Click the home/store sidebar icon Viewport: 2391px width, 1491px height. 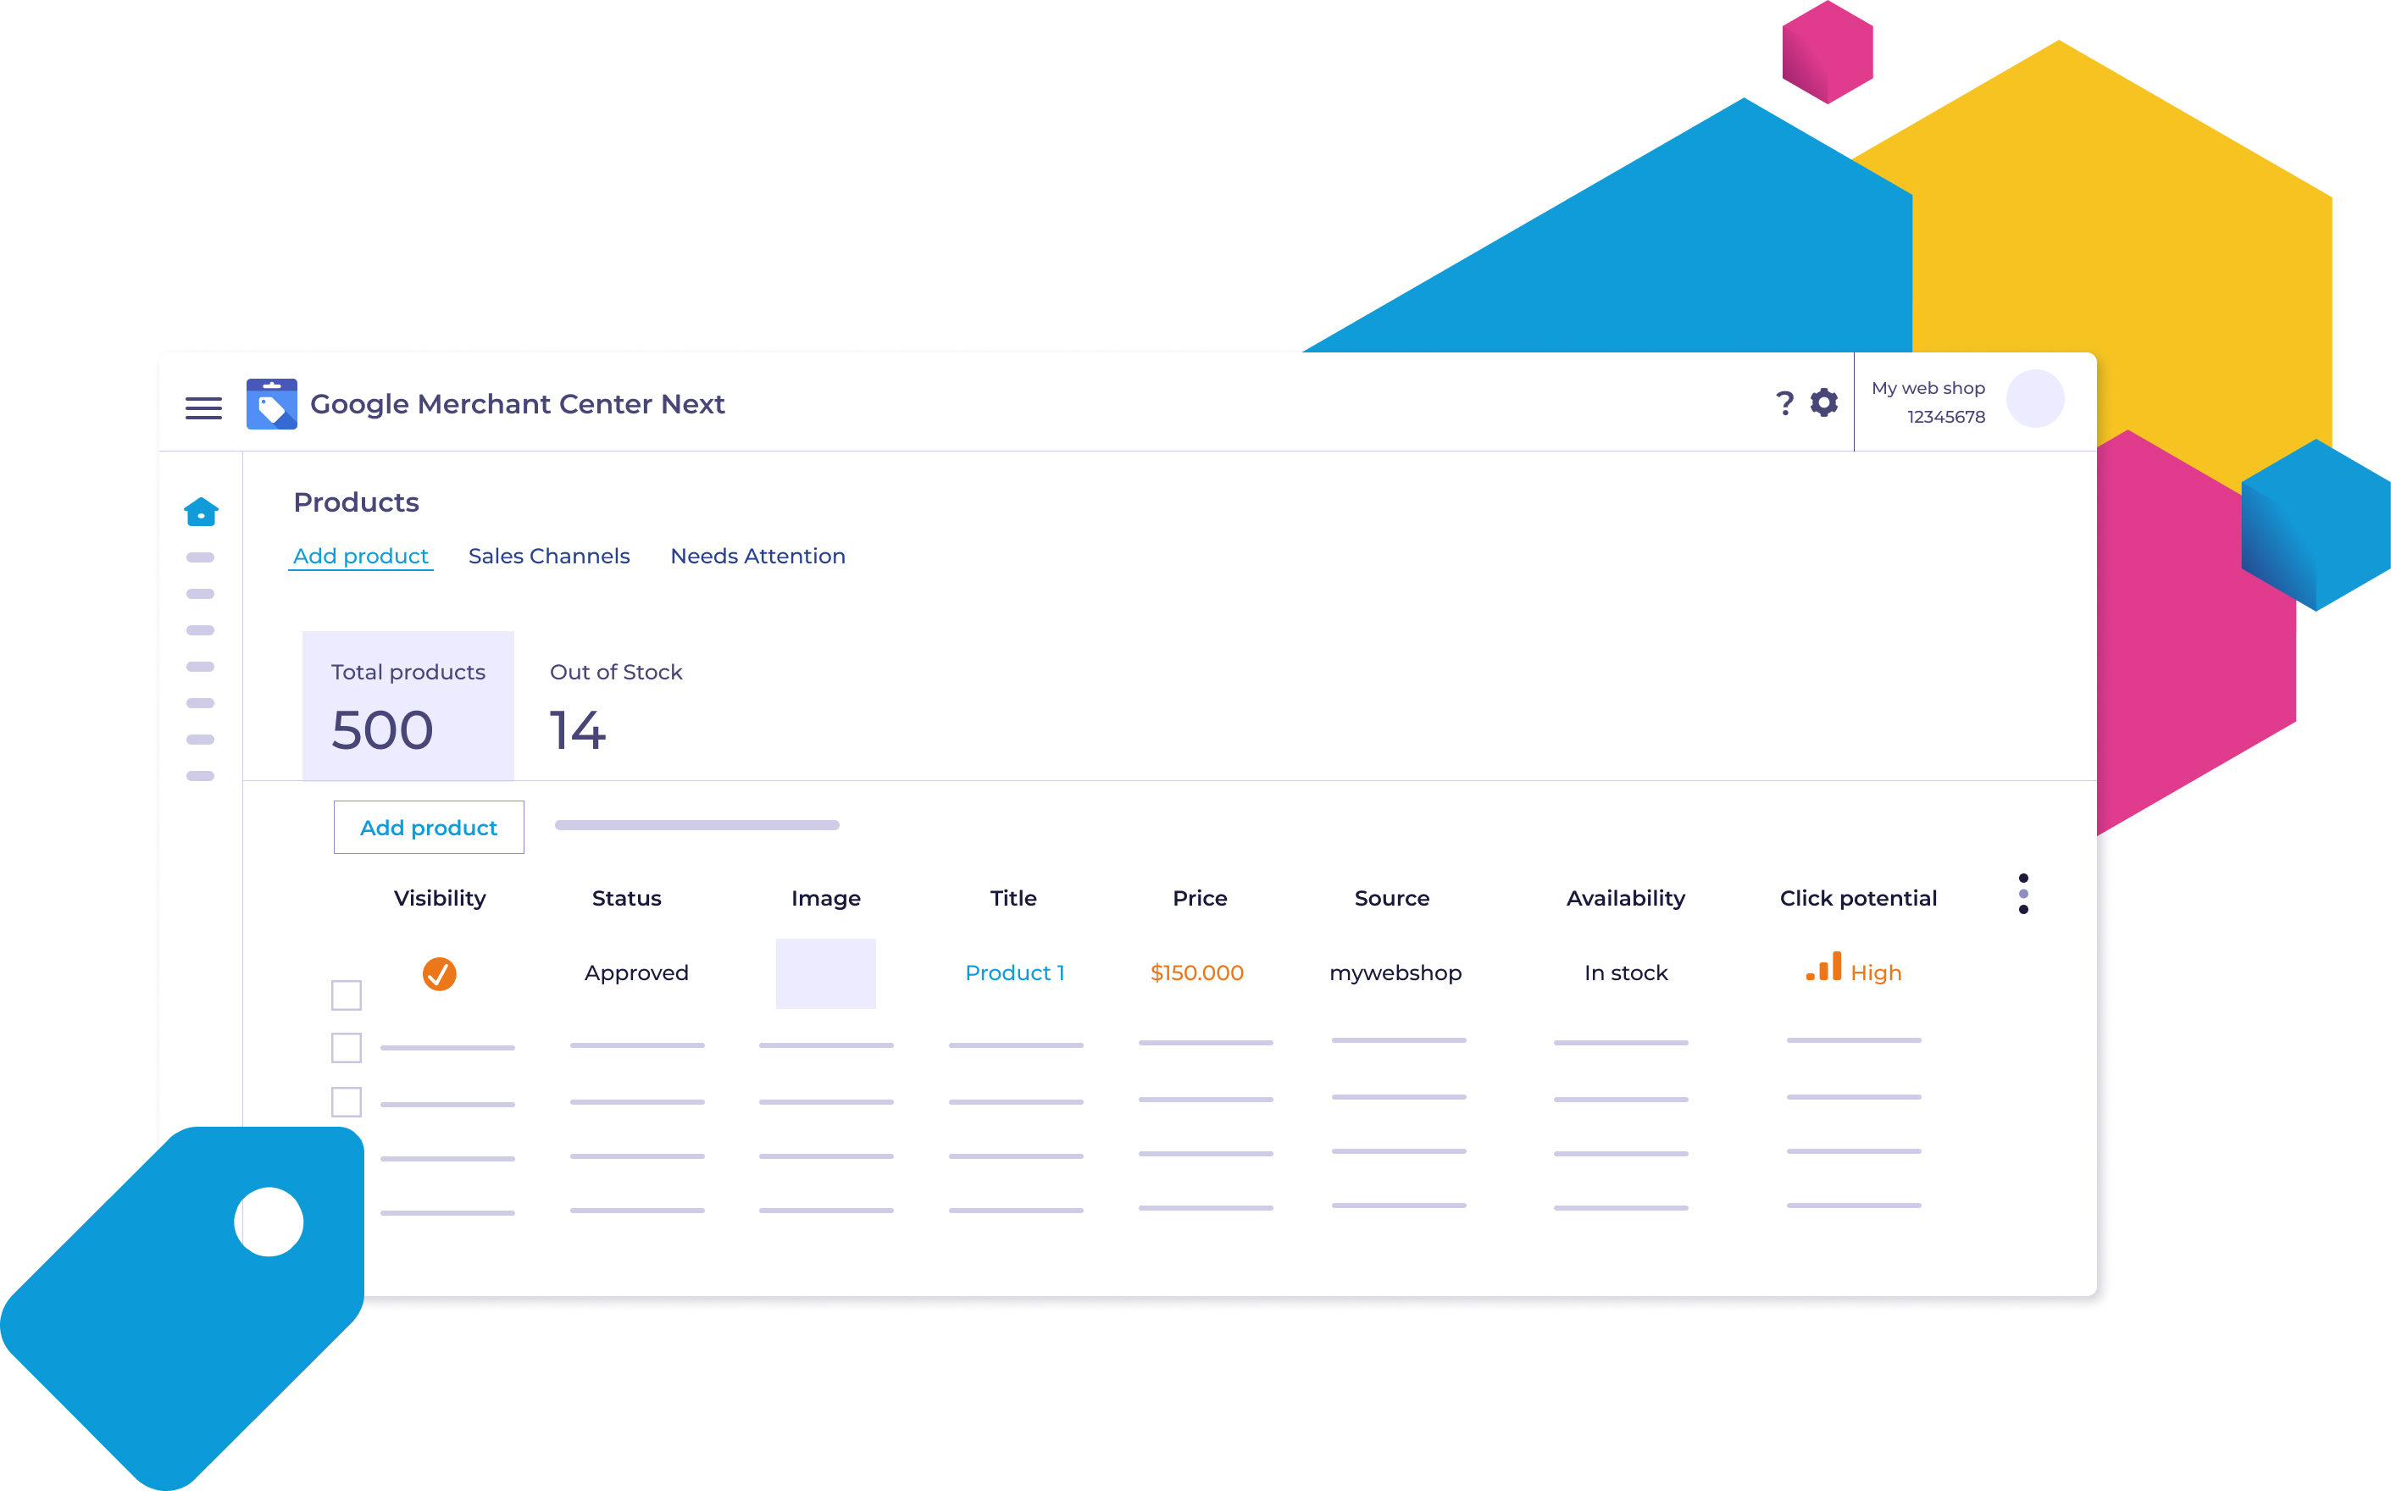(x=202, y=512)
